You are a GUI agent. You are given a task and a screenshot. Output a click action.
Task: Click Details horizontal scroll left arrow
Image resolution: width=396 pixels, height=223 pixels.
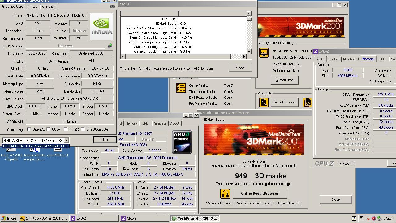tap(123, 56)
